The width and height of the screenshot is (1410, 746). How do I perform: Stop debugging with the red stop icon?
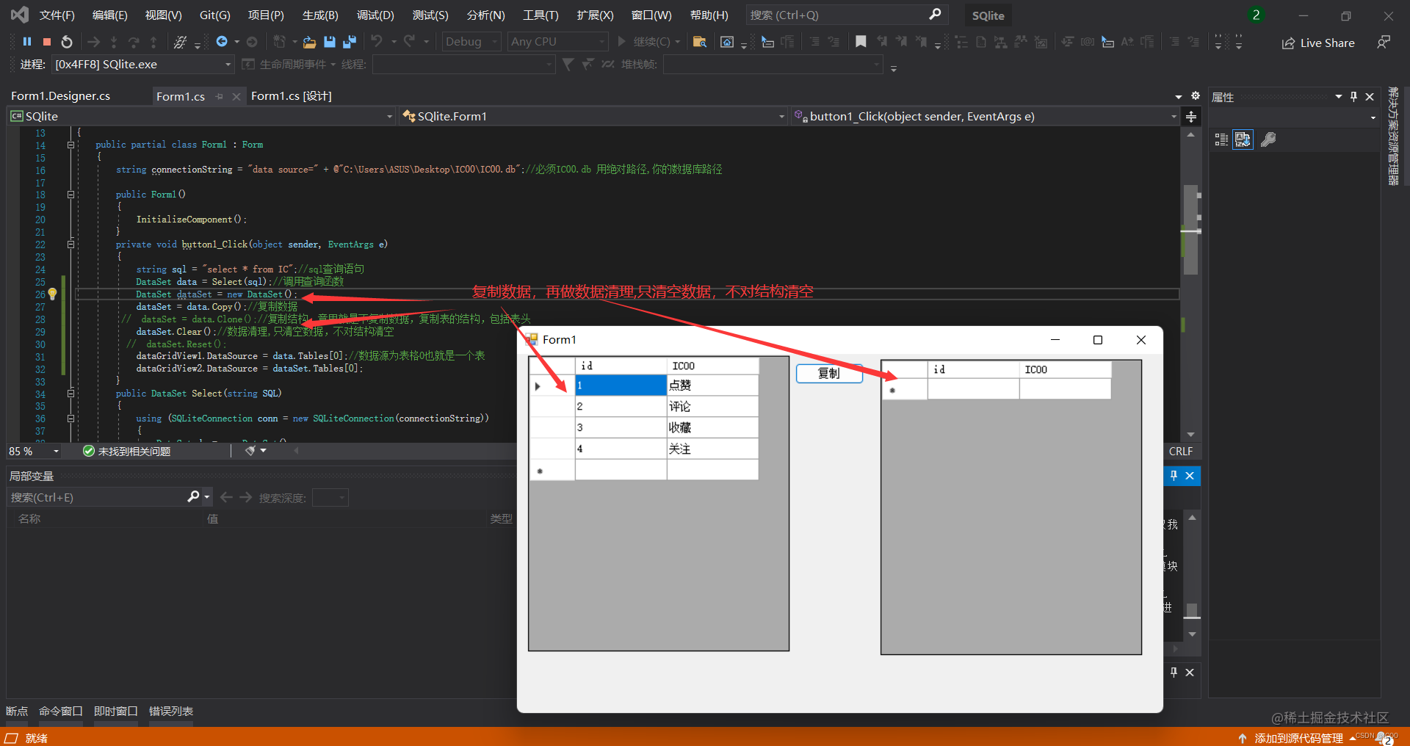[x=46, y=41]
